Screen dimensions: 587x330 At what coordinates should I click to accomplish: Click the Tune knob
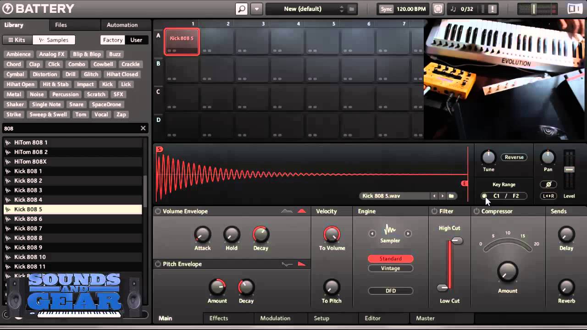[x=488, y=157]
